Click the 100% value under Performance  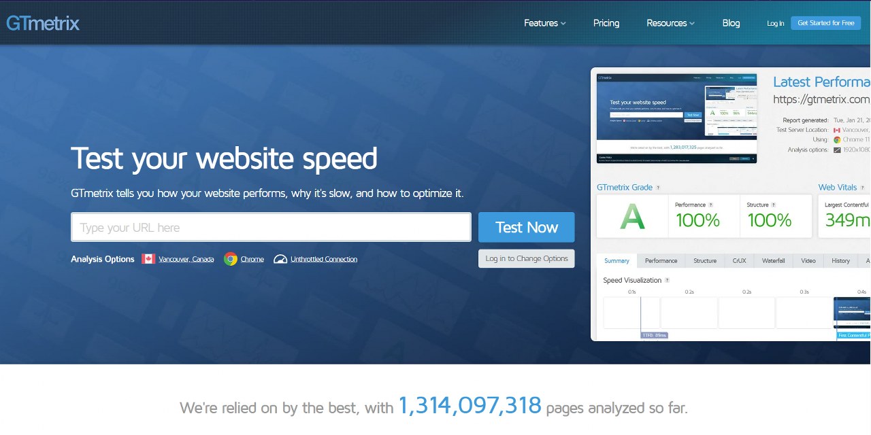(x=697, y=220)
